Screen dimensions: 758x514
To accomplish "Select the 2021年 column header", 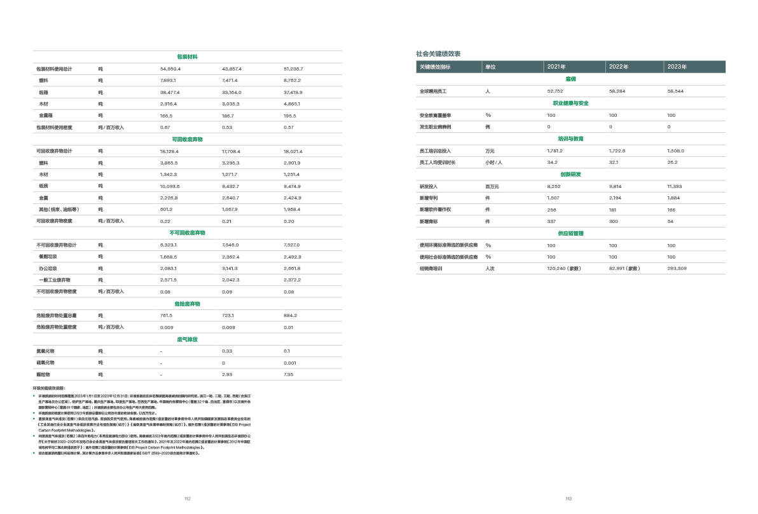I will [556, 67].
